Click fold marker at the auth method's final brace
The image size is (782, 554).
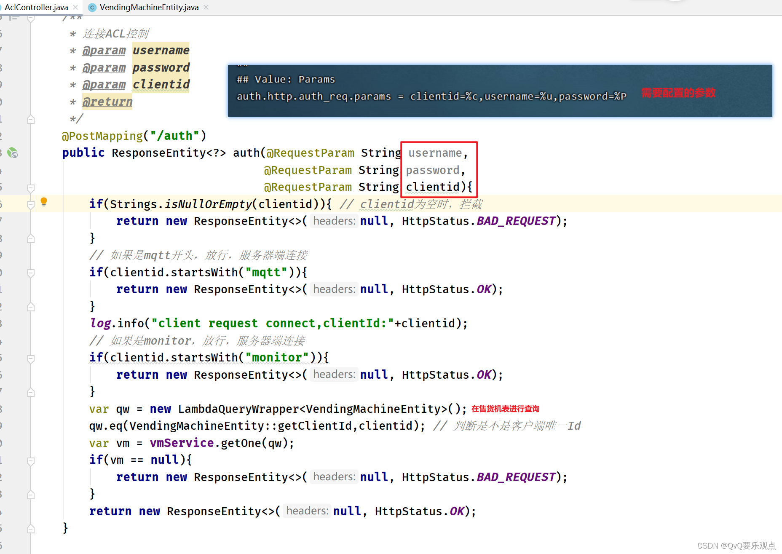31,529
